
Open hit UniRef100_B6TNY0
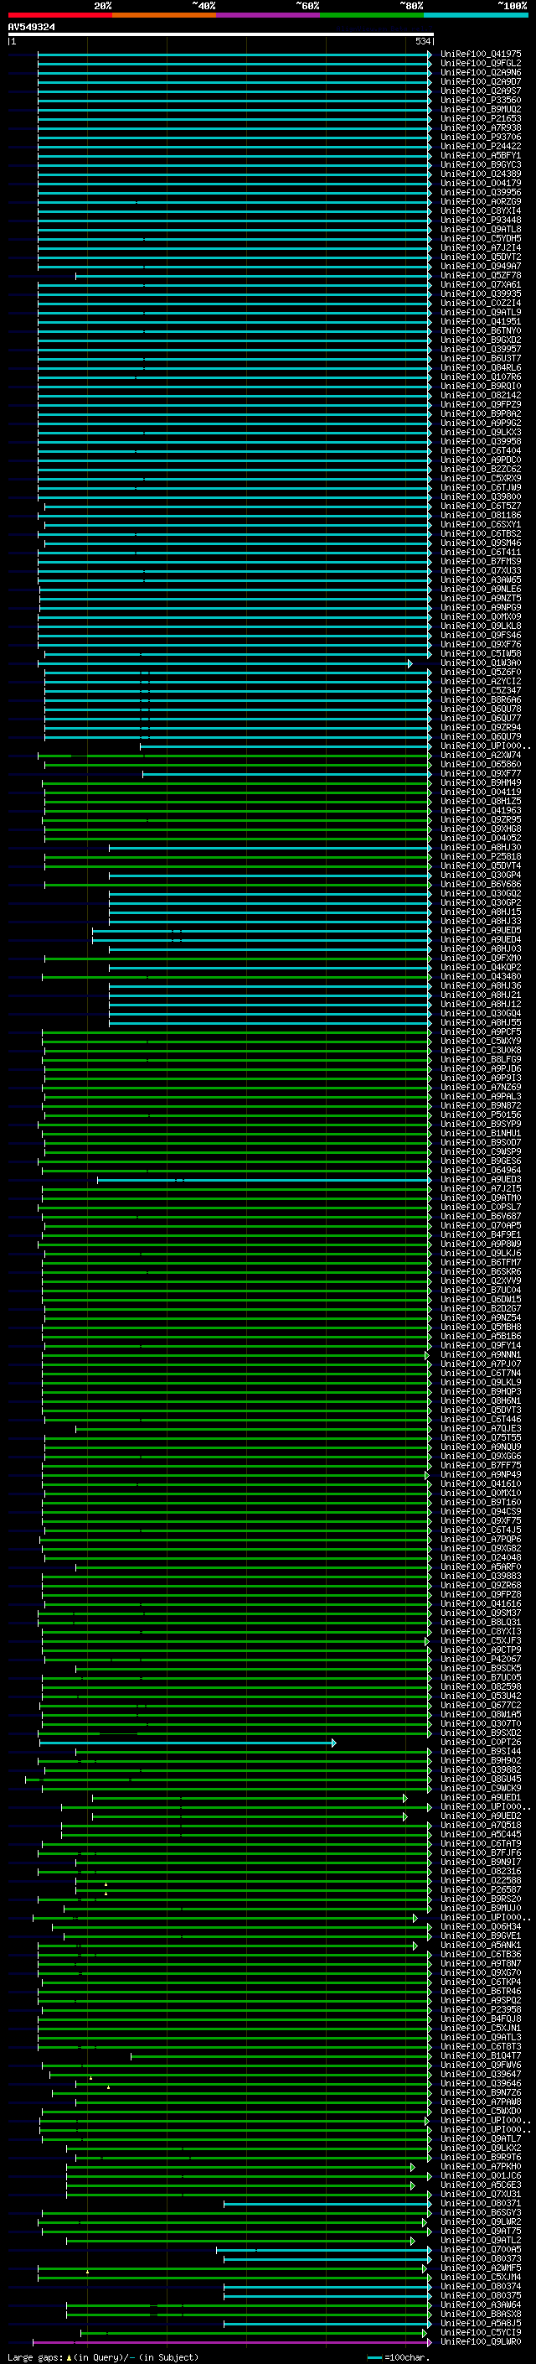[481, 330]
